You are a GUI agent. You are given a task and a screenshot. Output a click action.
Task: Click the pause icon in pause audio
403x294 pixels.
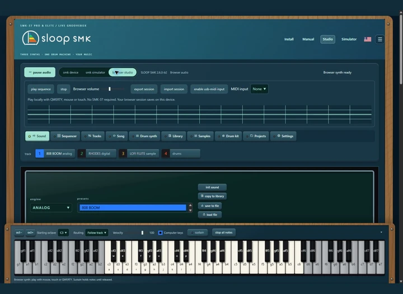click(x=30, y=72)
